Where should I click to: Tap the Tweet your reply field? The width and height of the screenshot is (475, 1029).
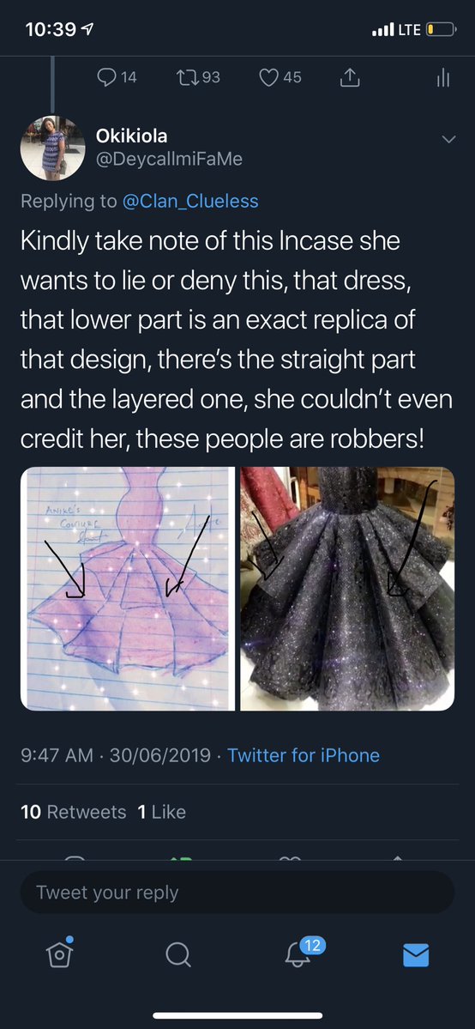(237, 893)
